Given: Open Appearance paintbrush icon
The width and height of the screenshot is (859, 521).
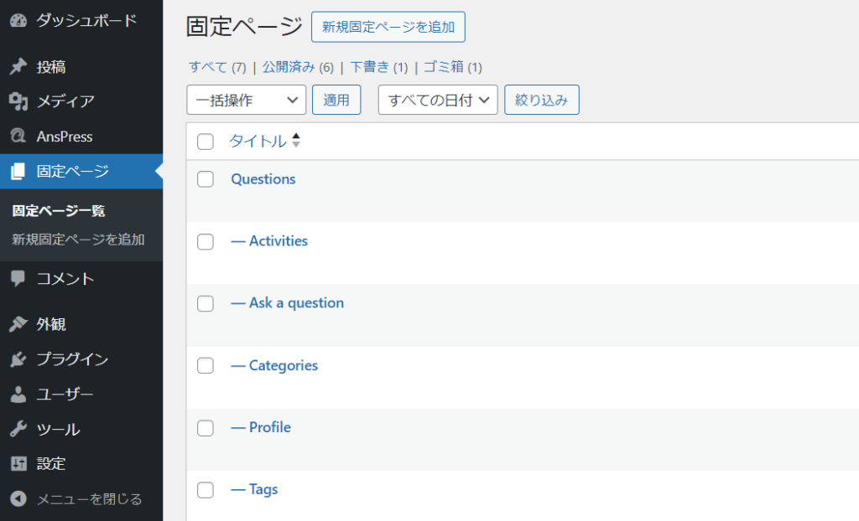Looking at the screenshot, I should [x=18, y=324].
